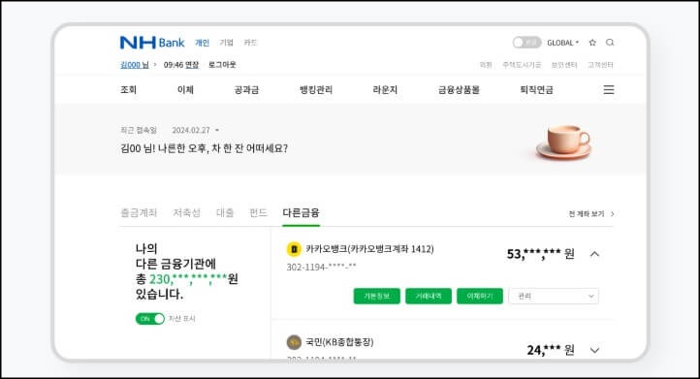Click the 기본정보 green button

tap(377, 296)
